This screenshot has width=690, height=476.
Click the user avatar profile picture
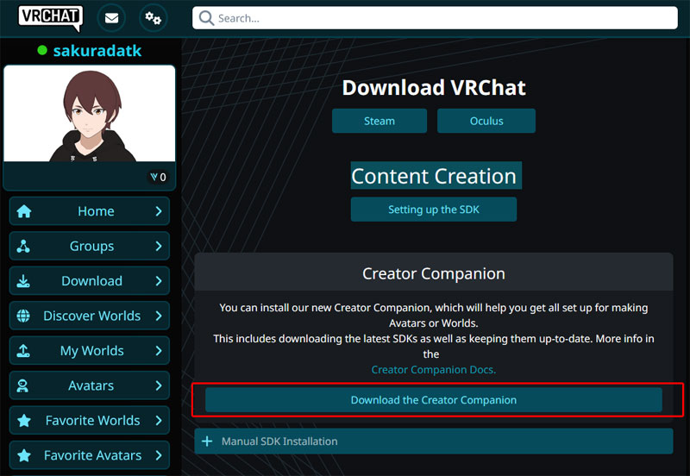coord(90,114)
